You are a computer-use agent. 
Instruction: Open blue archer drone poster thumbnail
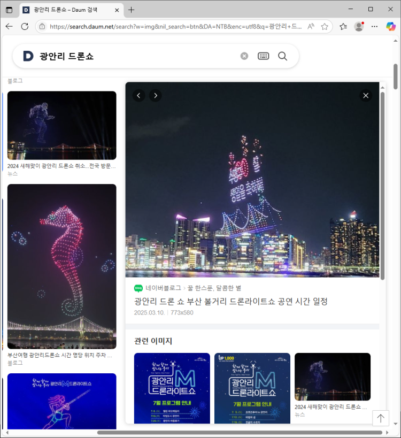(x=61, y=401)
